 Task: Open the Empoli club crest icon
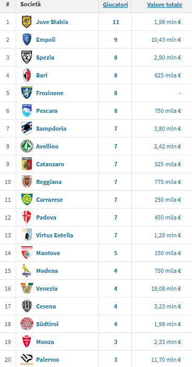click(27, 40)
